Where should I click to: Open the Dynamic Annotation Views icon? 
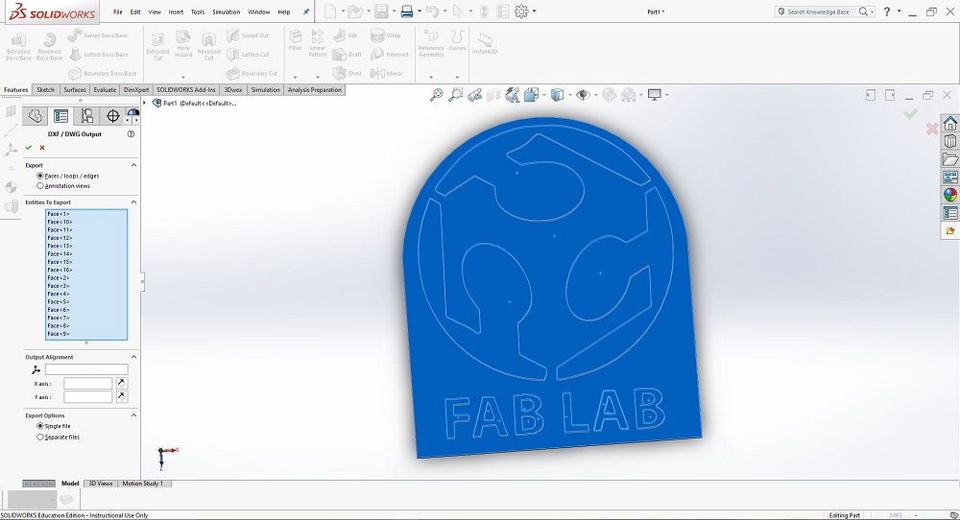point(513,95)
